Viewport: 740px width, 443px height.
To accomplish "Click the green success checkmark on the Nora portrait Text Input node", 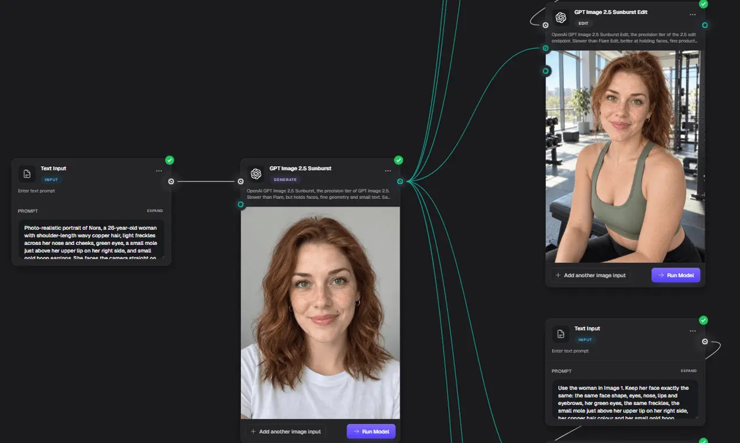I will (170, 160).
